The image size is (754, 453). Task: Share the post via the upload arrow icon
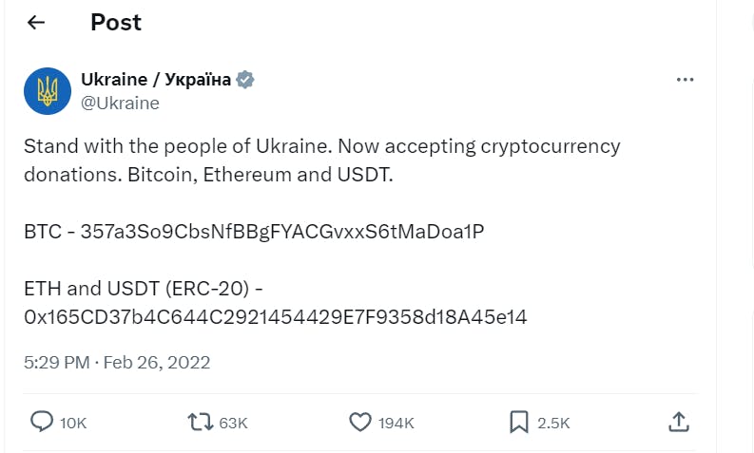[678, 421]
